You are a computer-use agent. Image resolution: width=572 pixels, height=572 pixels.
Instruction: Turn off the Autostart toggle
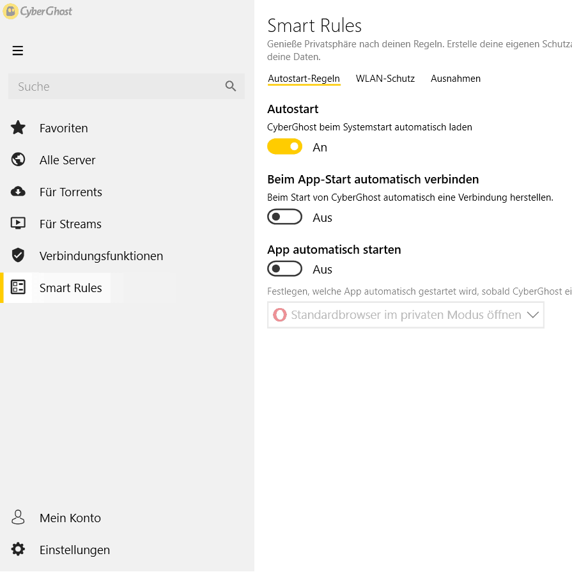[284, 146]
